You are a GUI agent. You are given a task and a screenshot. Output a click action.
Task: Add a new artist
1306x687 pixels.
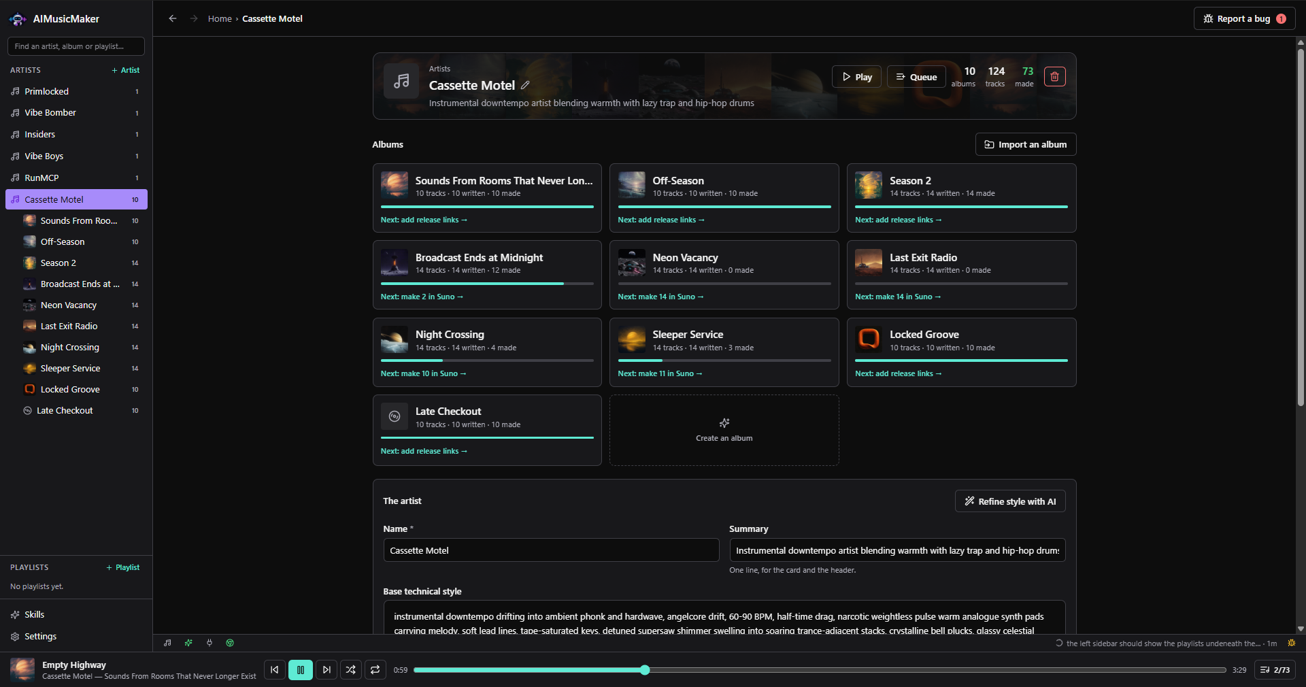(126, 70)
